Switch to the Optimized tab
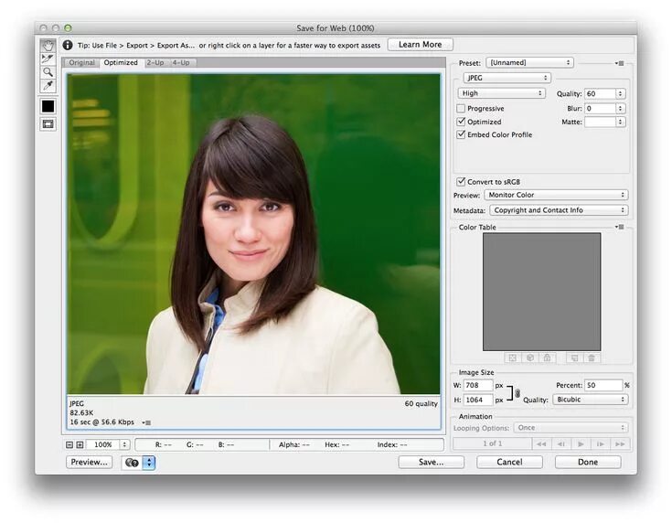Screen dimensions: 672x523 click(121, 62)
